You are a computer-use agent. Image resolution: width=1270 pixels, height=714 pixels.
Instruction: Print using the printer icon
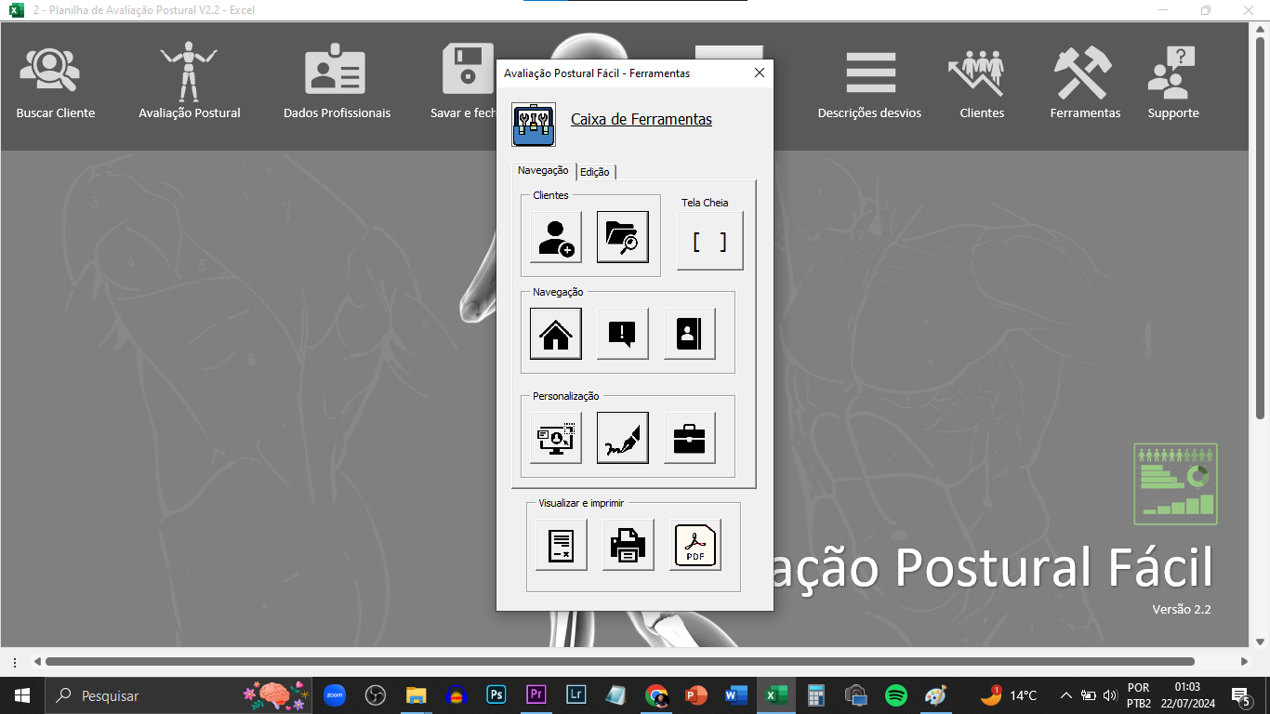pyautogui.click(x=628, y=545)
